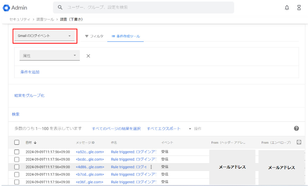Remove the condition with X icon
This screenshot has width=308, height=186.
click(x=88, y=56)
